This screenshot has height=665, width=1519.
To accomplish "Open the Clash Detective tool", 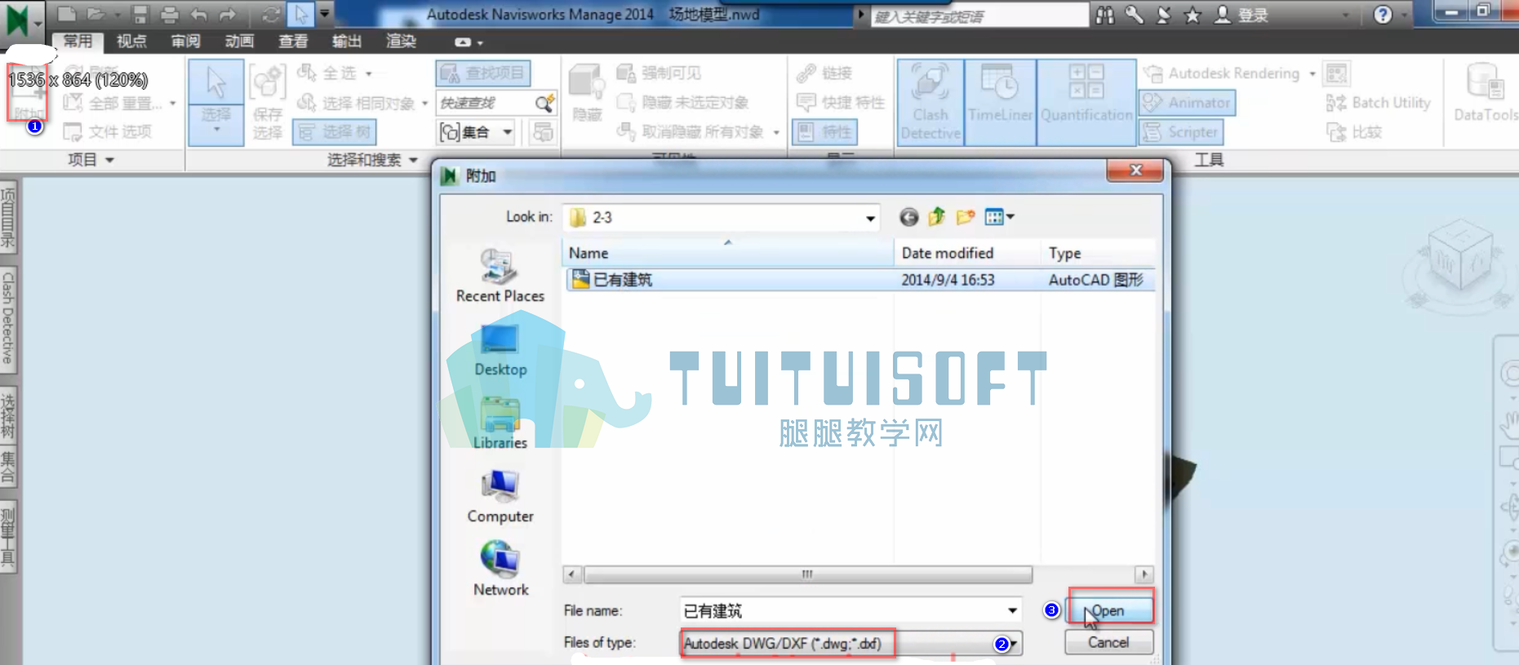I will coord(930,102).
